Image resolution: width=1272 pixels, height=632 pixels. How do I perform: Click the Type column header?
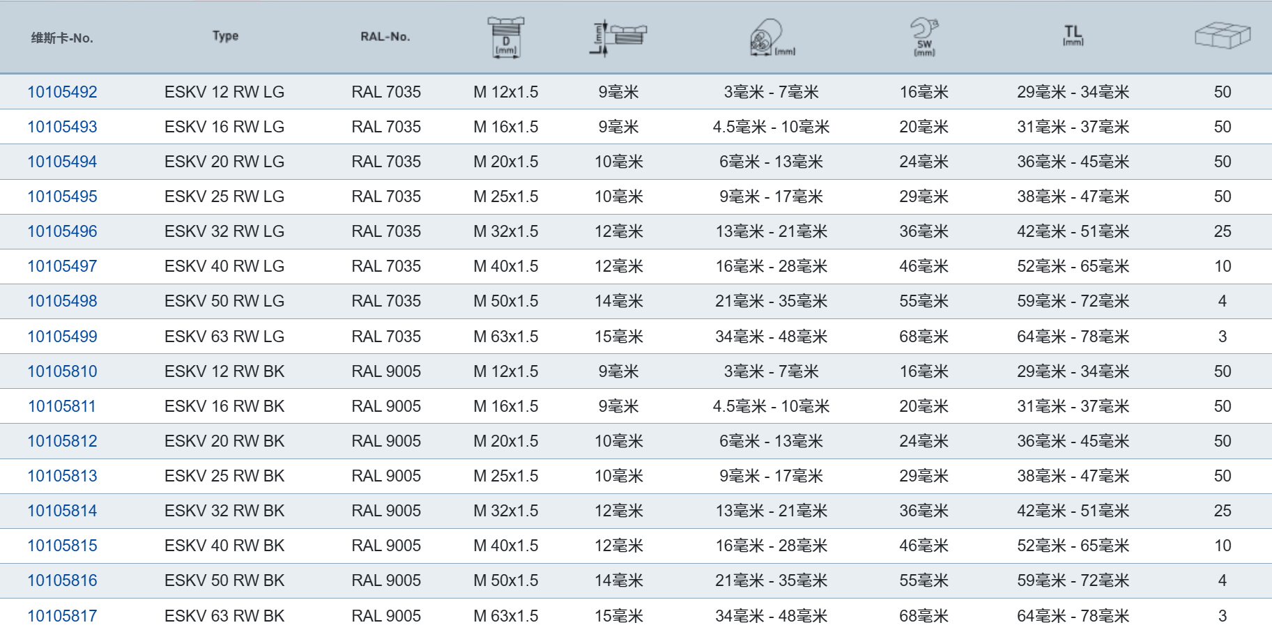(225, 36)
